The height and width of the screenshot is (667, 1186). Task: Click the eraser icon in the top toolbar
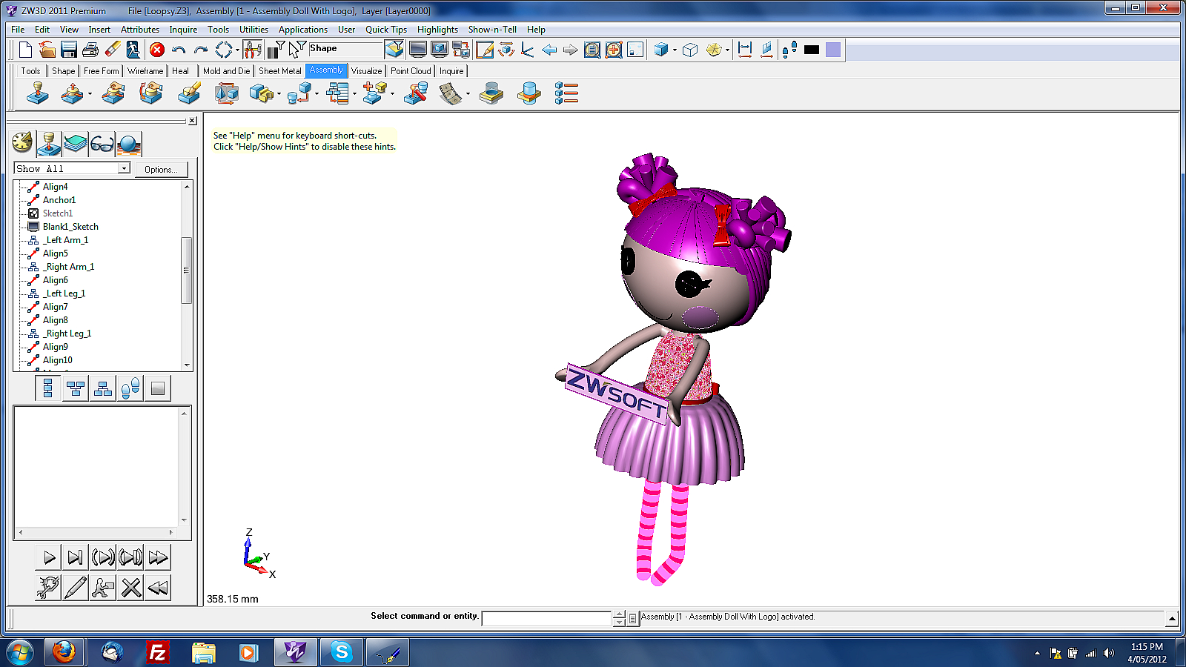[112, 50]
